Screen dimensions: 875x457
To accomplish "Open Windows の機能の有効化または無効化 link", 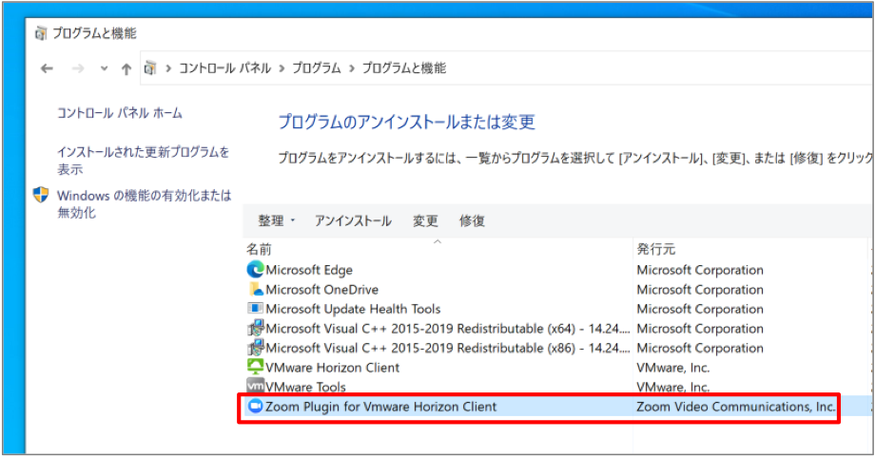I will [144, 203].
